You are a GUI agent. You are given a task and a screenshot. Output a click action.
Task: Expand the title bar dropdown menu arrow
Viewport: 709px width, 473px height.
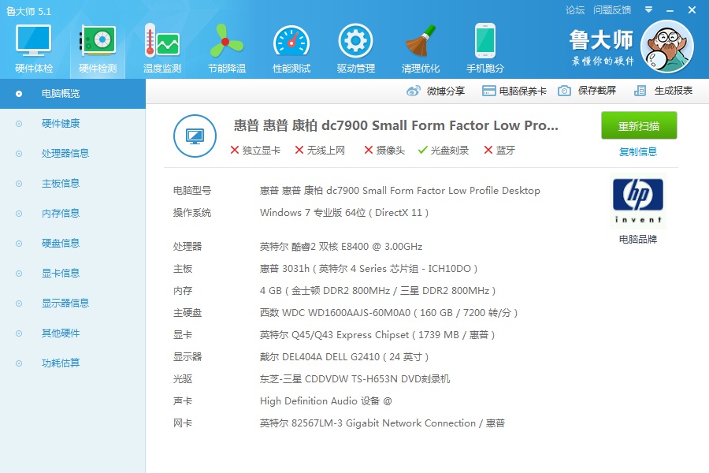coord(648,10)
